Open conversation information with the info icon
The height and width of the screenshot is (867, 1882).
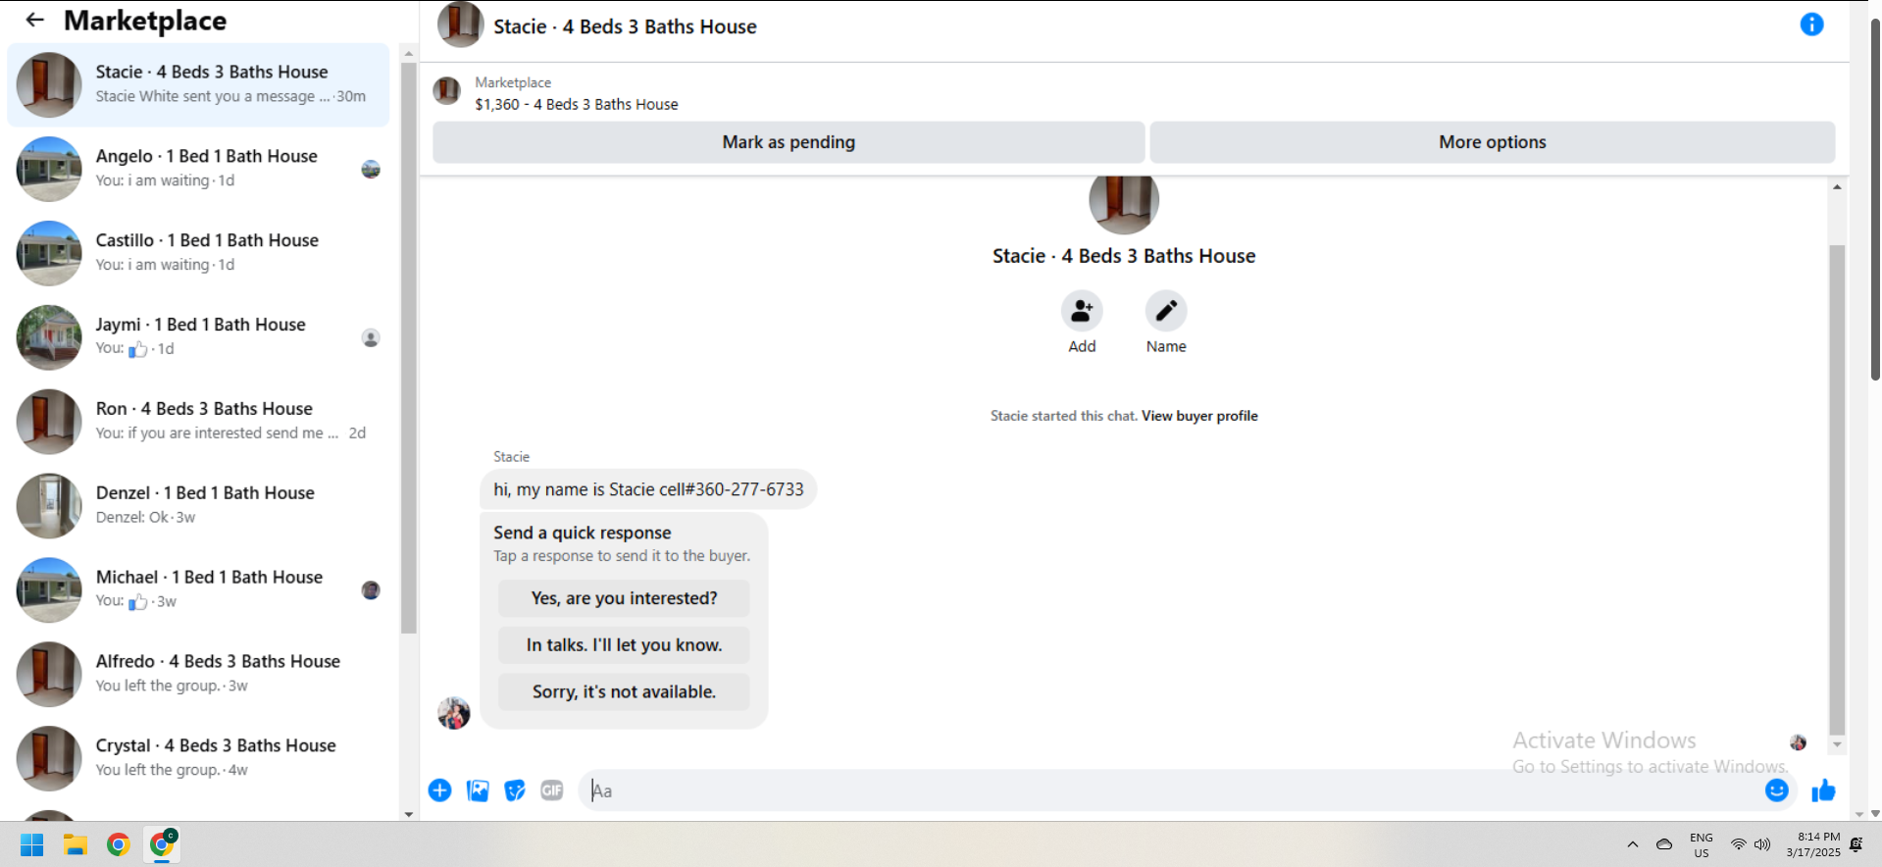[1811, 25]
